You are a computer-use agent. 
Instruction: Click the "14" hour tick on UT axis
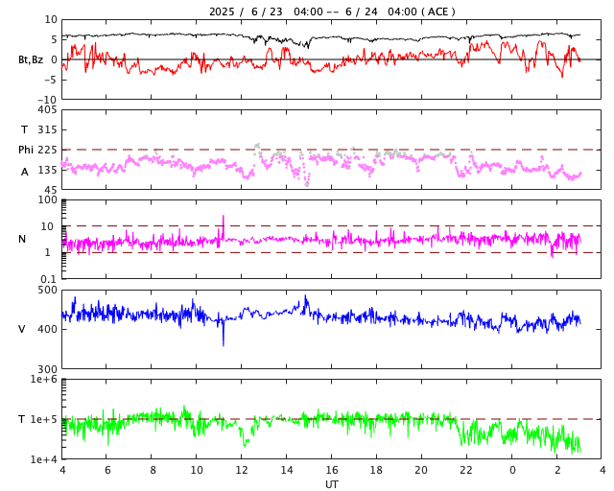click(x=287, y=470)
